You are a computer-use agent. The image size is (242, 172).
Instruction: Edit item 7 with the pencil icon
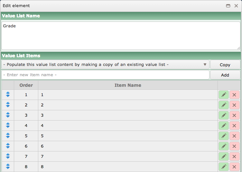[x=224, y=157]
